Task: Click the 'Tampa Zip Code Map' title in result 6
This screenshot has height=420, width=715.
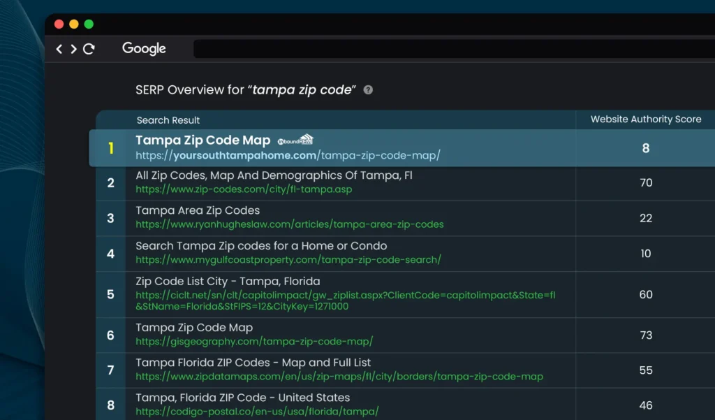Action: pos(194,328)
